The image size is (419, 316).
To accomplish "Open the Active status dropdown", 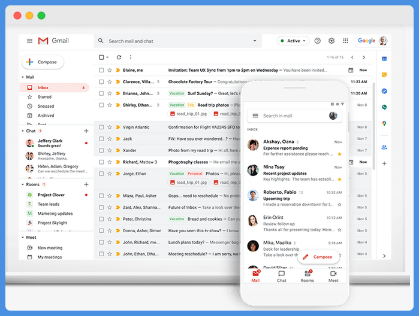I will tap(293, 41).
